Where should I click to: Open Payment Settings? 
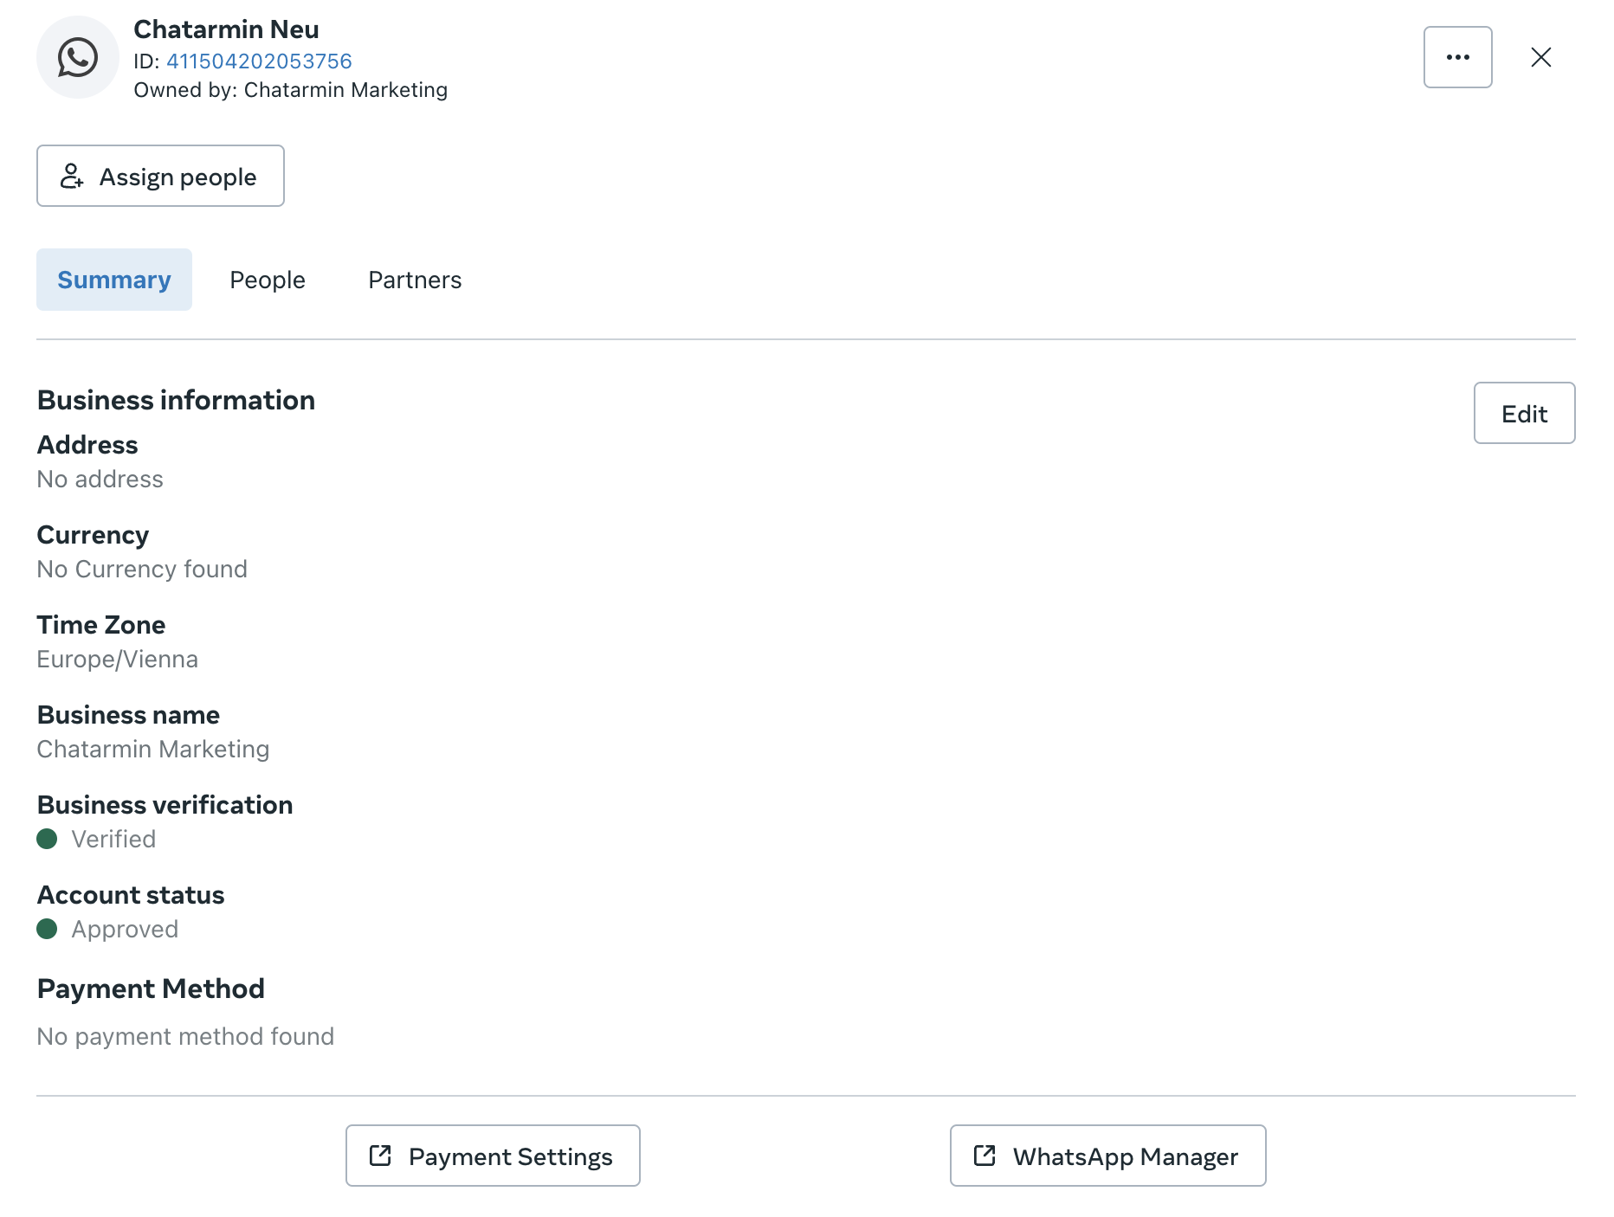click(x=493, y=1156)
